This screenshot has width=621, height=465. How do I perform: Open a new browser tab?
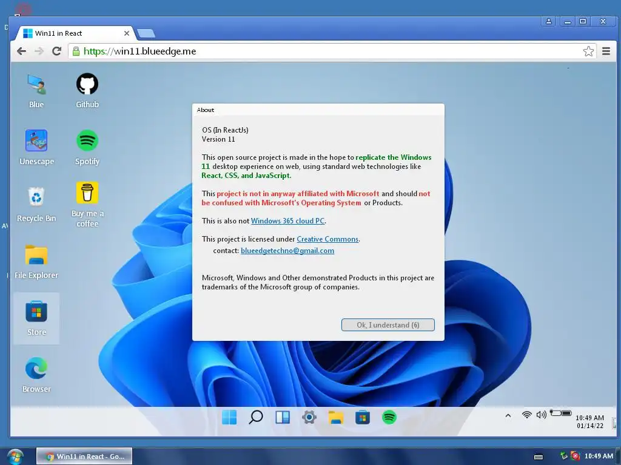coord(146,34)
